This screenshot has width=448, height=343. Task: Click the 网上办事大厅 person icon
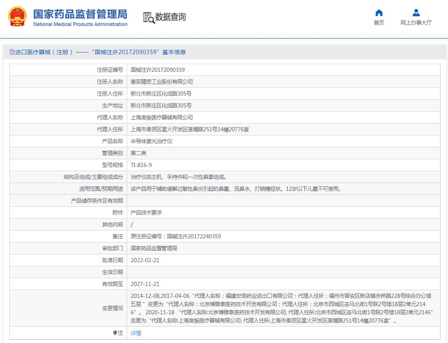(416, 13)
